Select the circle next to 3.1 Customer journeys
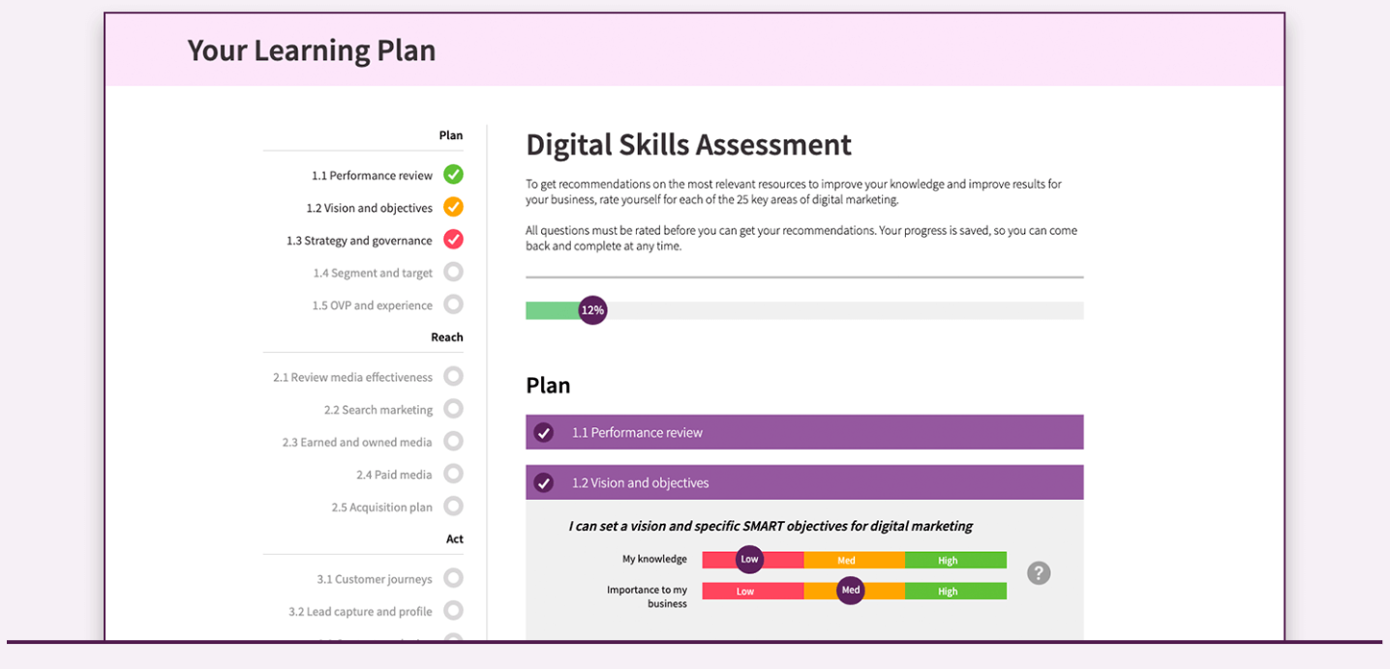1390x669 pixels. point(453,578)
